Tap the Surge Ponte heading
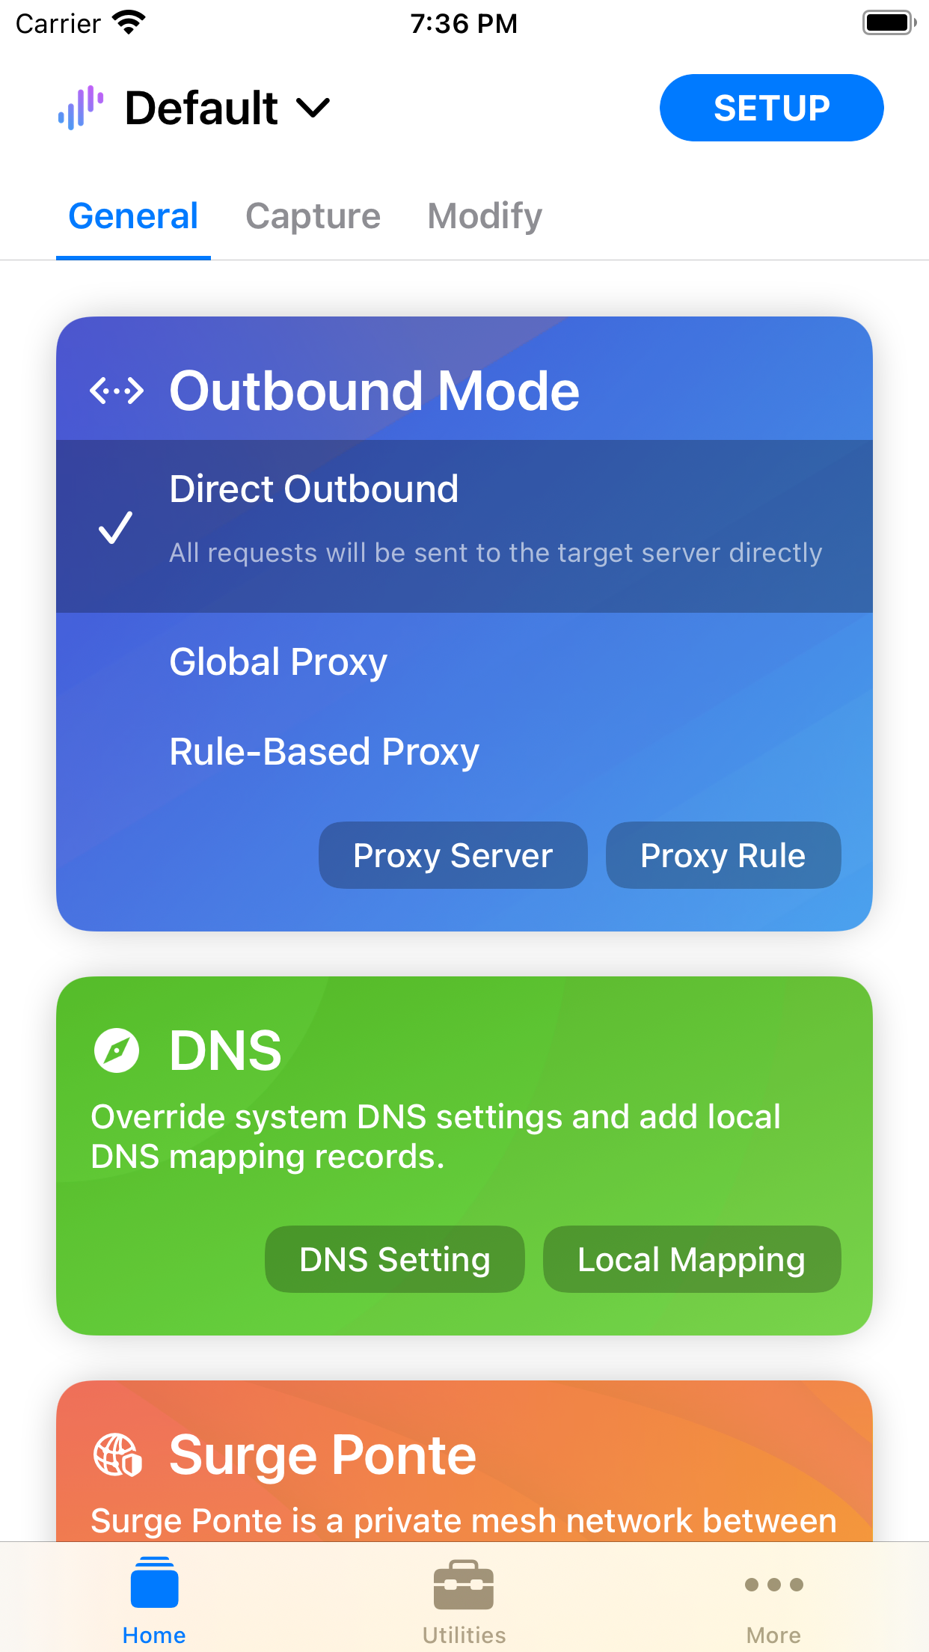Screen dimensions: 929x1652 [322, 1455]
